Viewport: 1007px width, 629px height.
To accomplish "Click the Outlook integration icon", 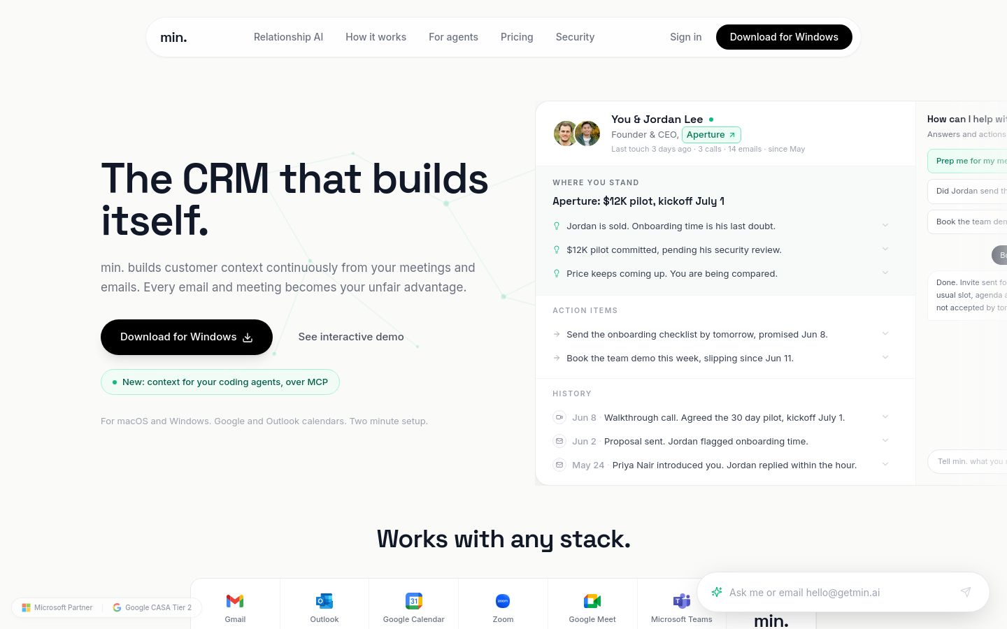I will (324, 601).
